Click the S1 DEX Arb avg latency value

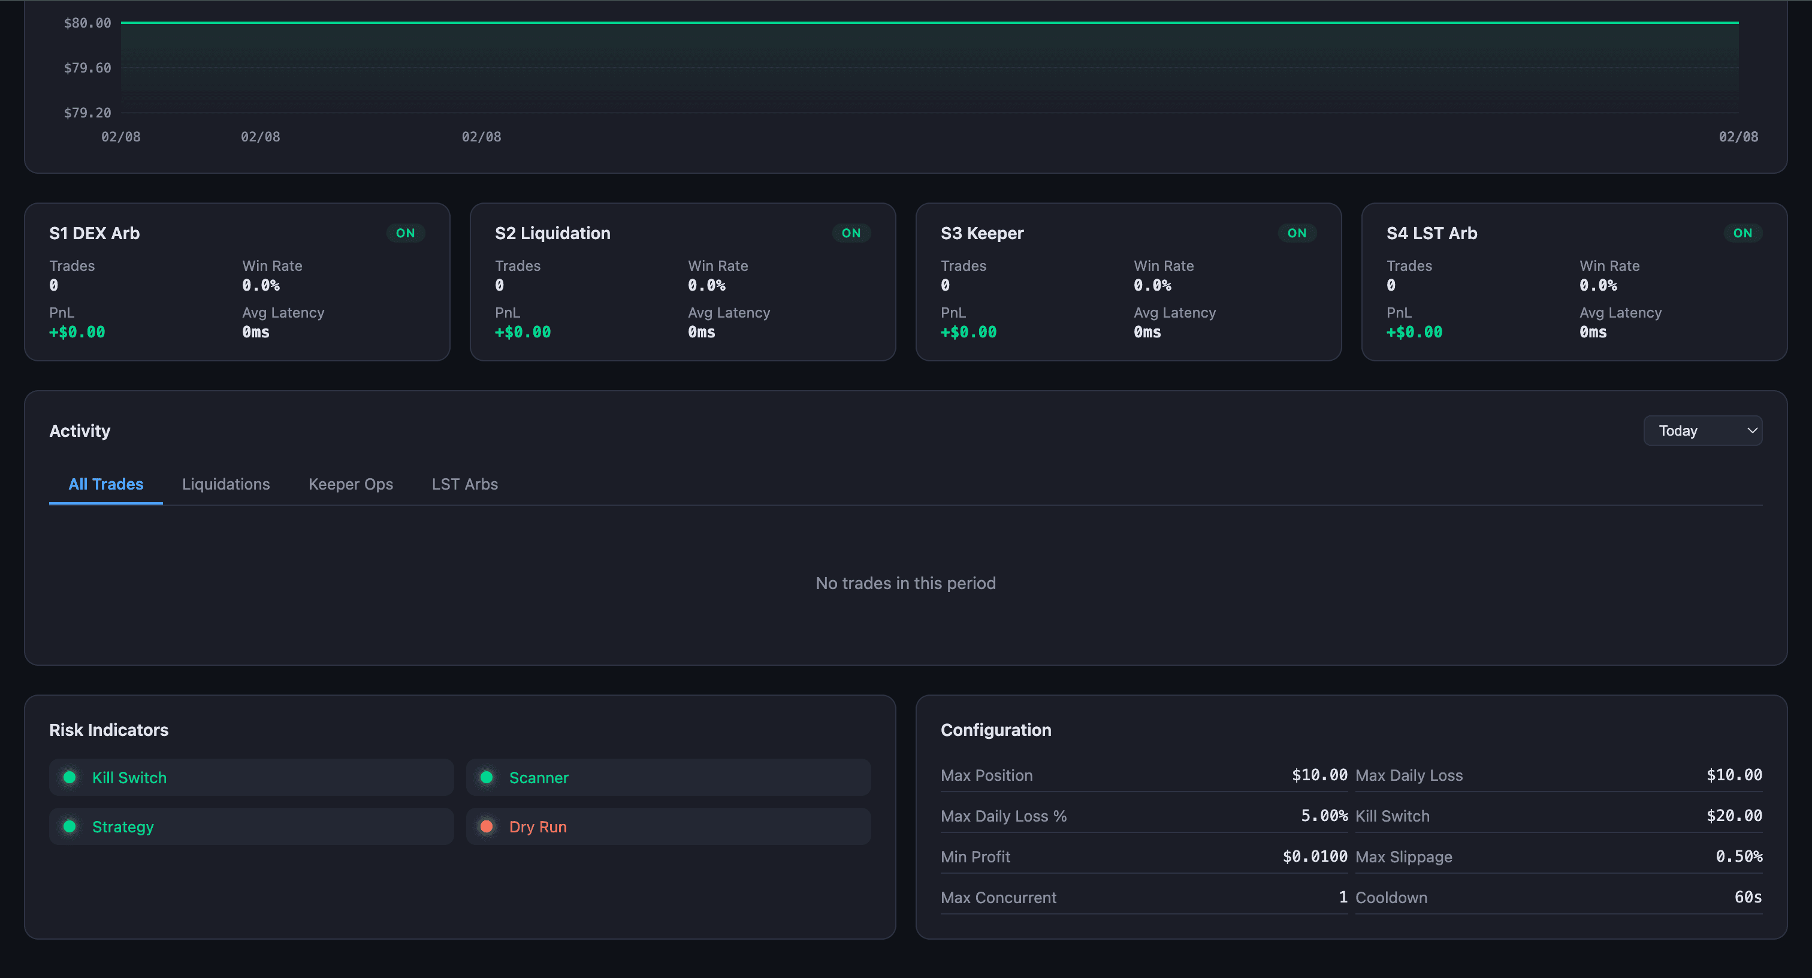[256, 332]
